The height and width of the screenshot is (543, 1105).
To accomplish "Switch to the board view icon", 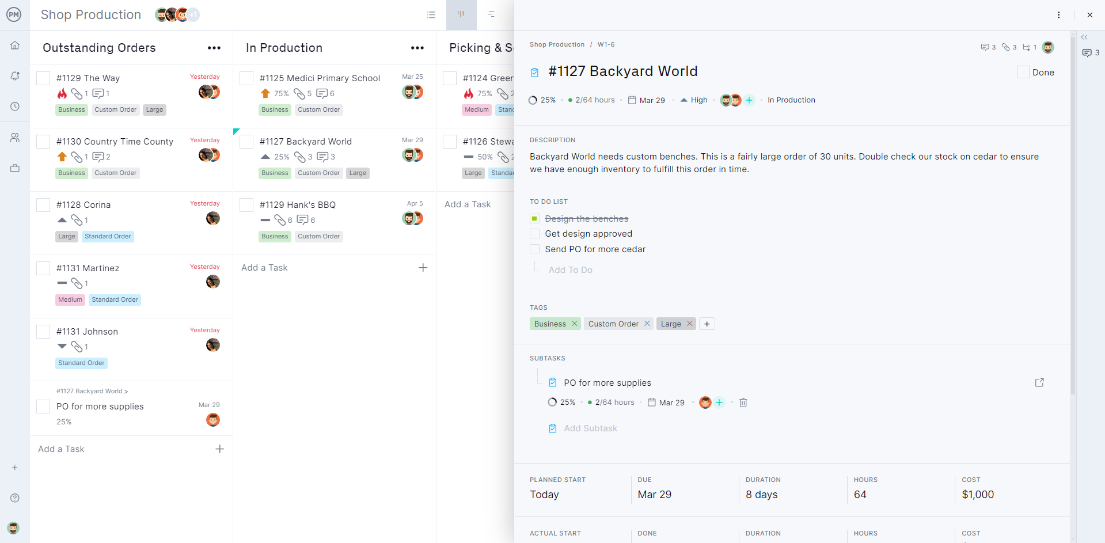I will 461,14.
